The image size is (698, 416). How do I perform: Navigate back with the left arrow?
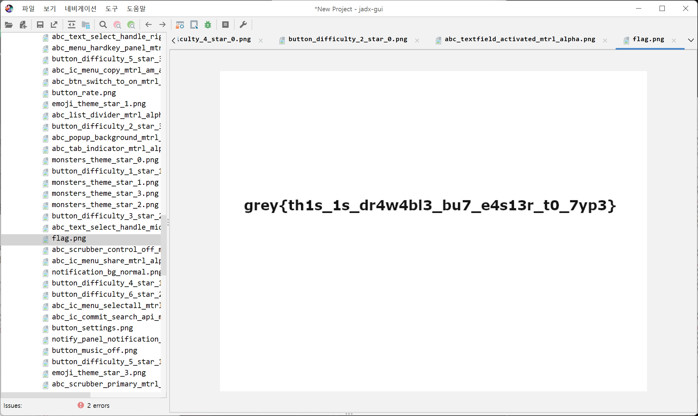pyautogui.click(x=149, y=25)
